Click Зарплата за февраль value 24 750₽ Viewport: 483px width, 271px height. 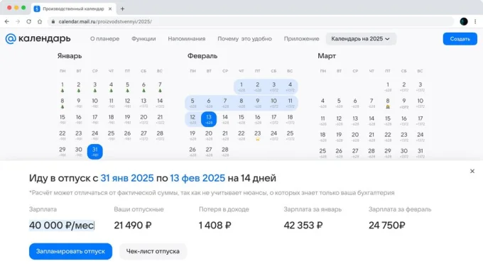(387, 226)
